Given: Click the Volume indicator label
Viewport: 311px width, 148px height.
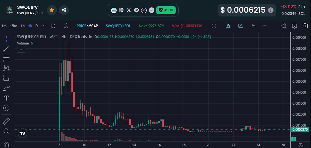Looking at the screenshot, I should [x=23, y=43].
